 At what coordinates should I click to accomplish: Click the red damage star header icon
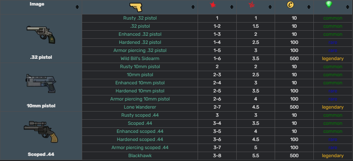click(213, 5)
